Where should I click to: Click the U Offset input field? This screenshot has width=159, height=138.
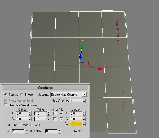coord(22,114)
